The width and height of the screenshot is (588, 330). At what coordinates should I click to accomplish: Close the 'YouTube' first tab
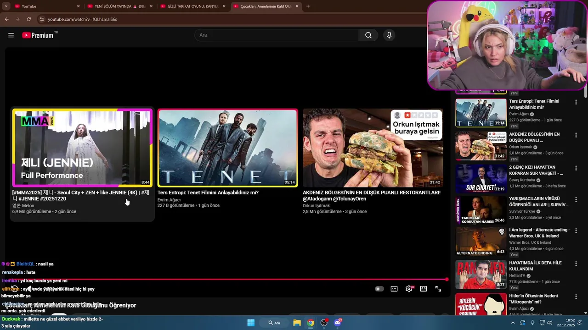coord(78,6)
